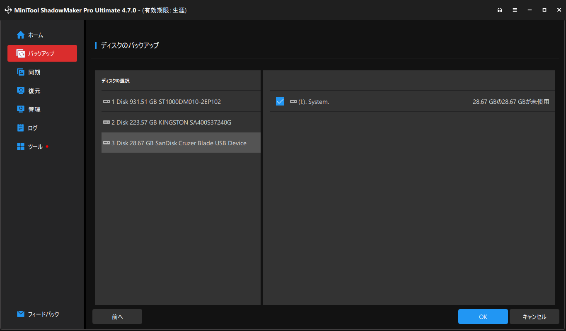The width and height of the screenshot is (566, 331).
Task: Click the MiniTool ShadowMaker logo icon
Action: click(8, 10)
